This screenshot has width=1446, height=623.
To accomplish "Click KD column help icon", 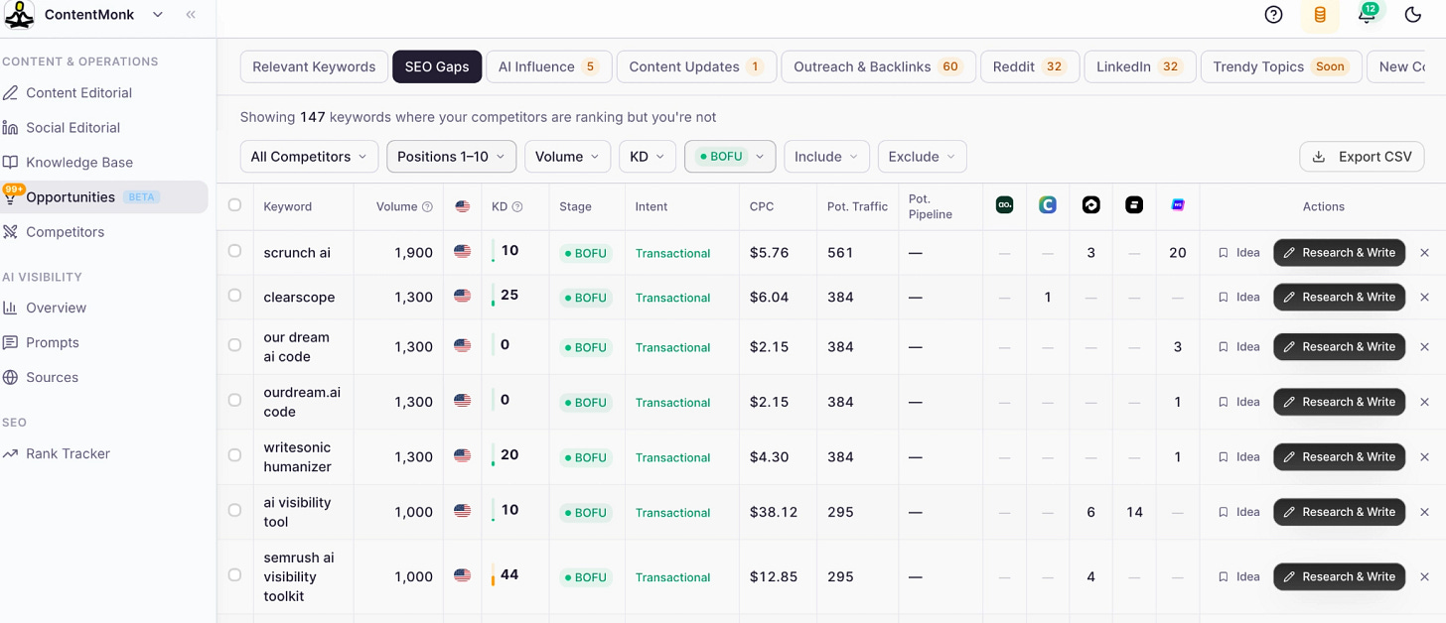I will [x=517, y=207].
